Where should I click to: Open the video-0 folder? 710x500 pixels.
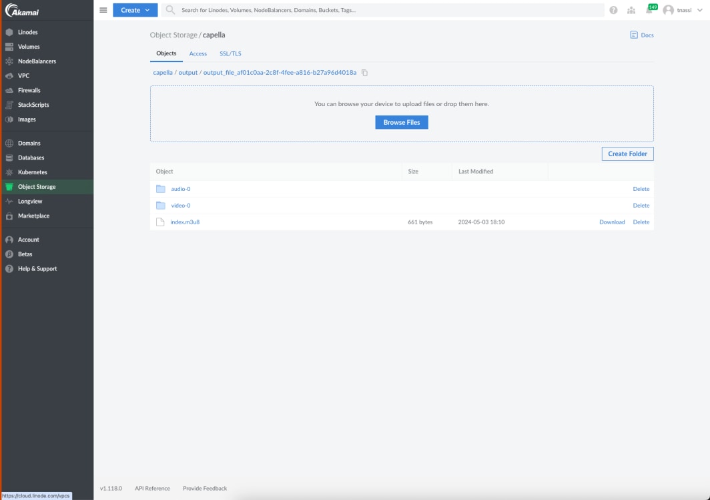click(x=180, y=206)
